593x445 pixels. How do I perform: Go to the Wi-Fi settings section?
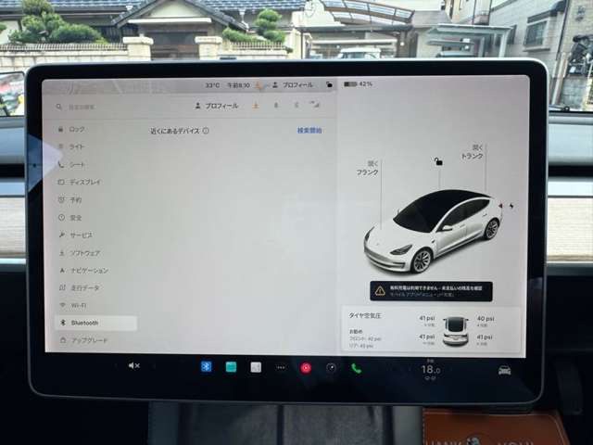tap(79, 305)
